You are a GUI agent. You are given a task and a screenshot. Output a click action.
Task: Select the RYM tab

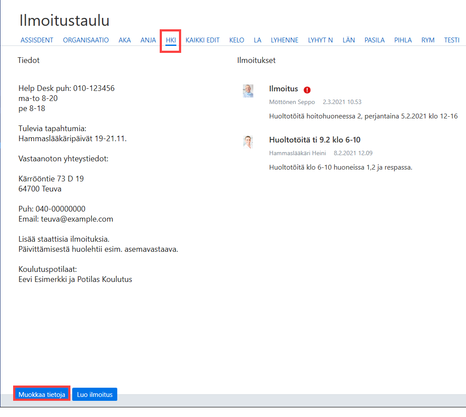428,40
